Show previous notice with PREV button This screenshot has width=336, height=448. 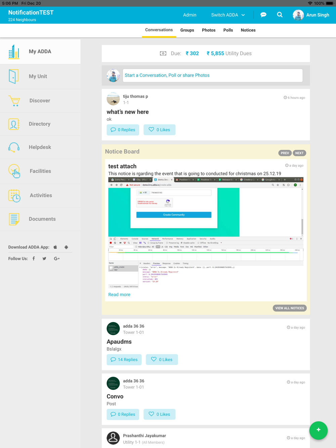285,153
